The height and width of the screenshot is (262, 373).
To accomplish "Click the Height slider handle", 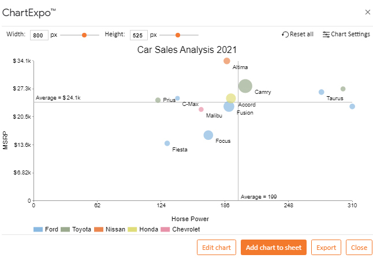I will click(x=178, y=35).
